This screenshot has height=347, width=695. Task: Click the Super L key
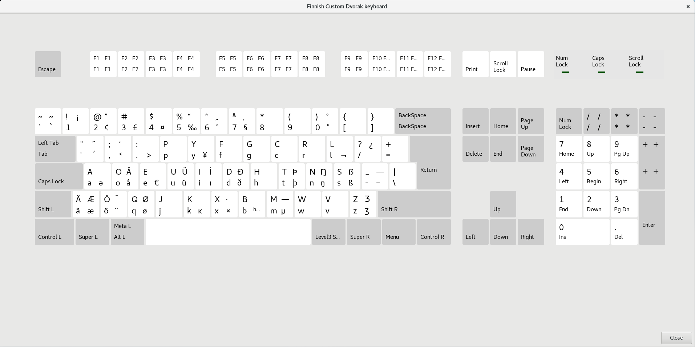(x=92, y=232)
